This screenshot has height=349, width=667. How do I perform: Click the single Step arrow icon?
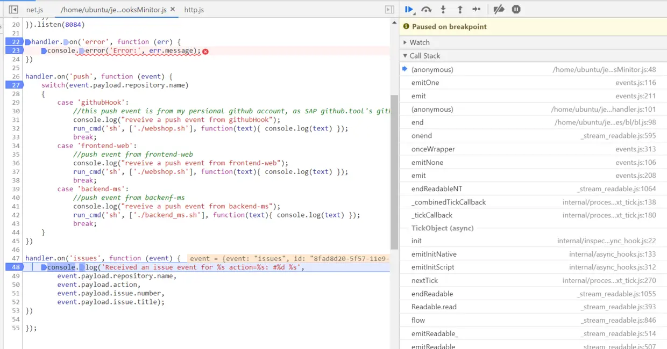pyautogui.click(x=477, y=9)
